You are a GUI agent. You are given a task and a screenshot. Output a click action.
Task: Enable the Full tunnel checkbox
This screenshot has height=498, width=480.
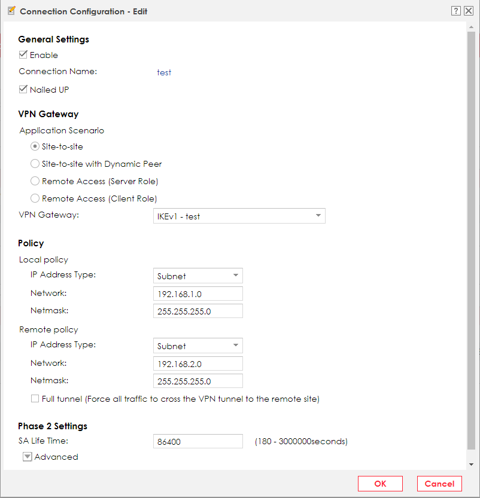click(35, 399)
